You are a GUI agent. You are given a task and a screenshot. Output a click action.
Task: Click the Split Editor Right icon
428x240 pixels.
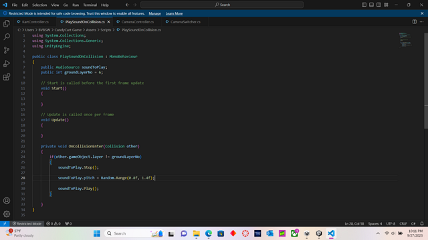415,22
